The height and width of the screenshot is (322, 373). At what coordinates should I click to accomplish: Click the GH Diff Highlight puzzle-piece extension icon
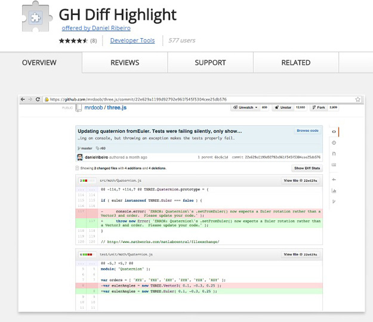pos(36,17)
